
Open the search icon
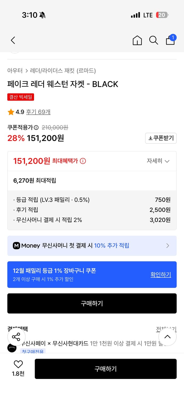pos(154,40)
